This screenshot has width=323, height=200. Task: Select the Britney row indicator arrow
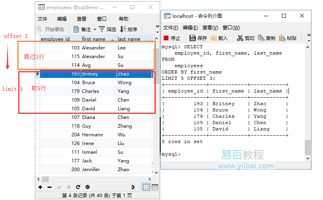[x=38, y=74]
